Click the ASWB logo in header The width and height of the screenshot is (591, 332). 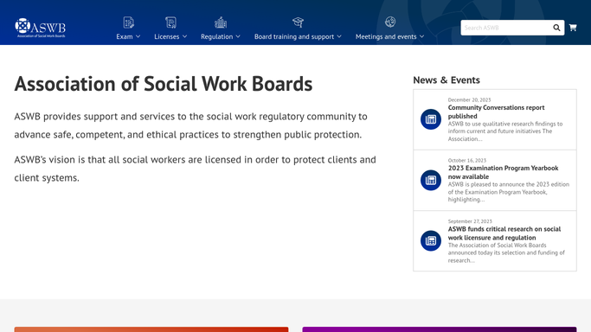point(41,28)
